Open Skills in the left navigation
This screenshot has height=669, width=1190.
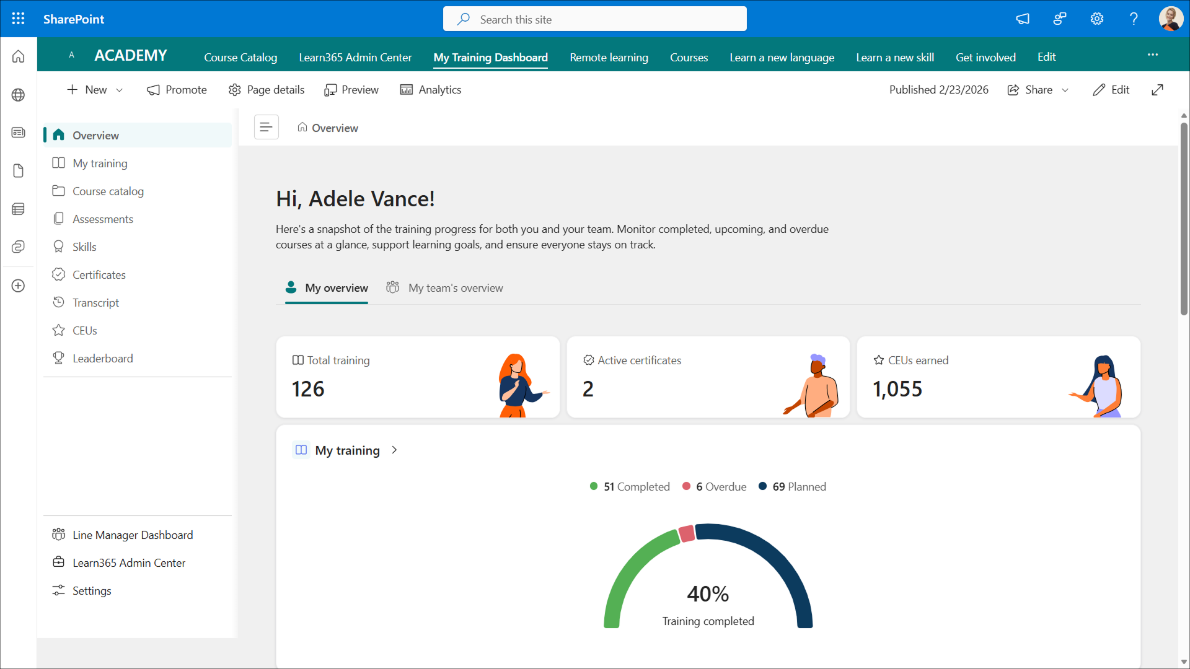tap(138, 247)
